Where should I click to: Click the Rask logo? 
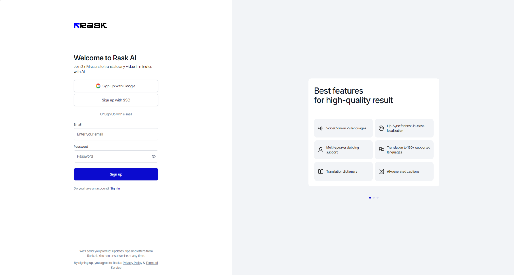[90, 25]
